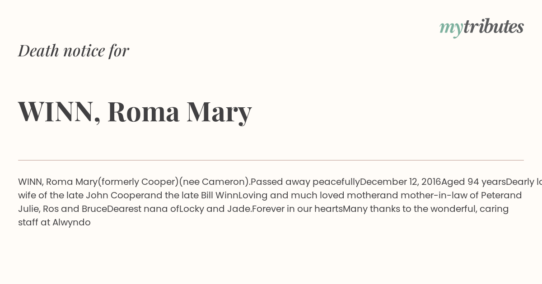Click the "WINN, Roma Mary" title

pyautogui.click(x=135, y=111)
